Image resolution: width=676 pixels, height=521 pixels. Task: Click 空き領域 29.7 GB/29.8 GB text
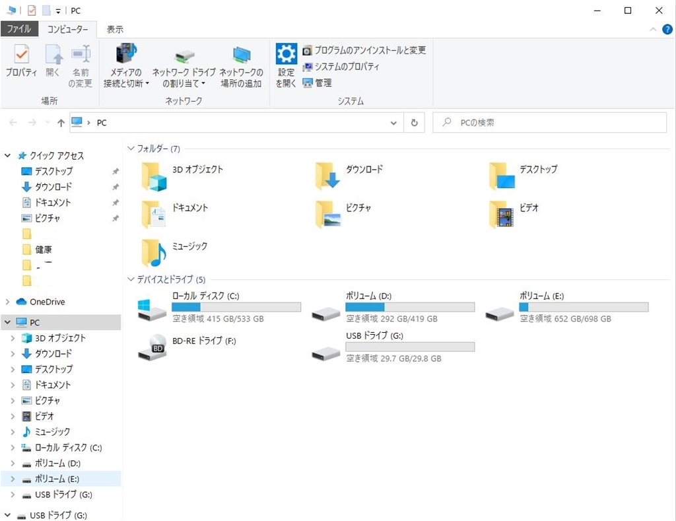tap(393, 359)
